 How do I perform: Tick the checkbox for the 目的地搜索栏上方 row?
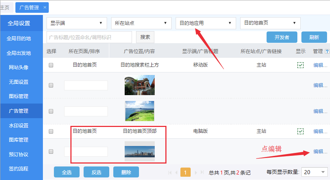click(51, 65)
